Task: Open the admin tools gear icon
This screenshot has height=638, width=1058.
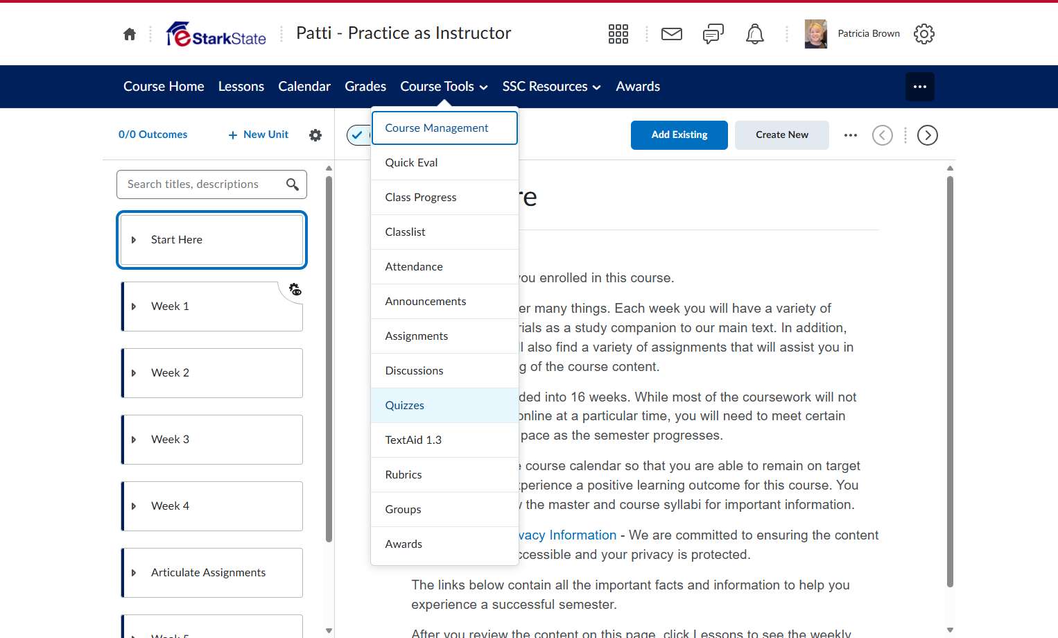Action: pos(924,34)
